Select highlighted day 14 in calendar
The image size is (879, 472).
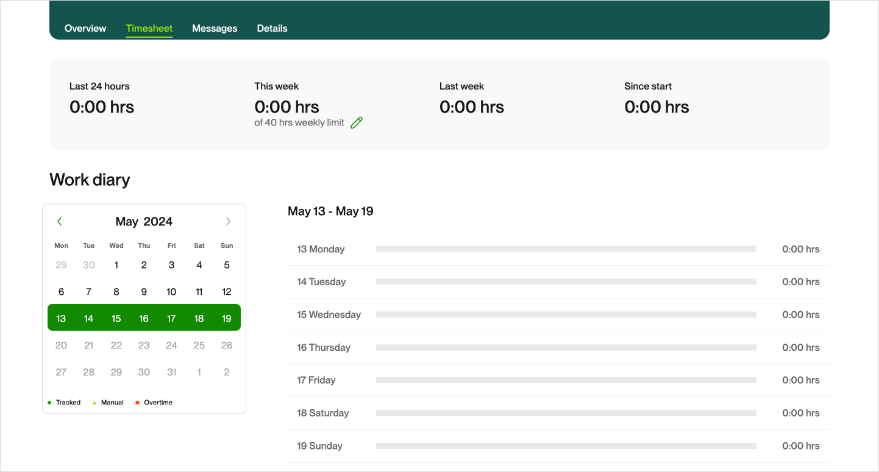coord(89,319)
